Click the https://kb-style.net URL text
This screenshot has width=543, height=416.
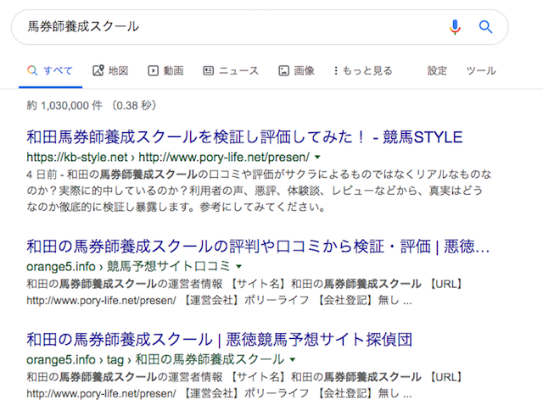tap(168, 158)
